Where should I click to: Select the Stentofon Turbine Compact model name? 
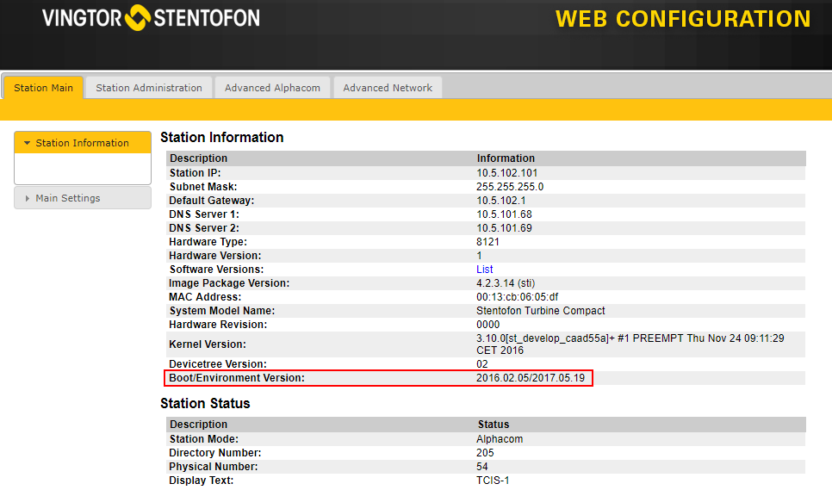pos(540,311)
